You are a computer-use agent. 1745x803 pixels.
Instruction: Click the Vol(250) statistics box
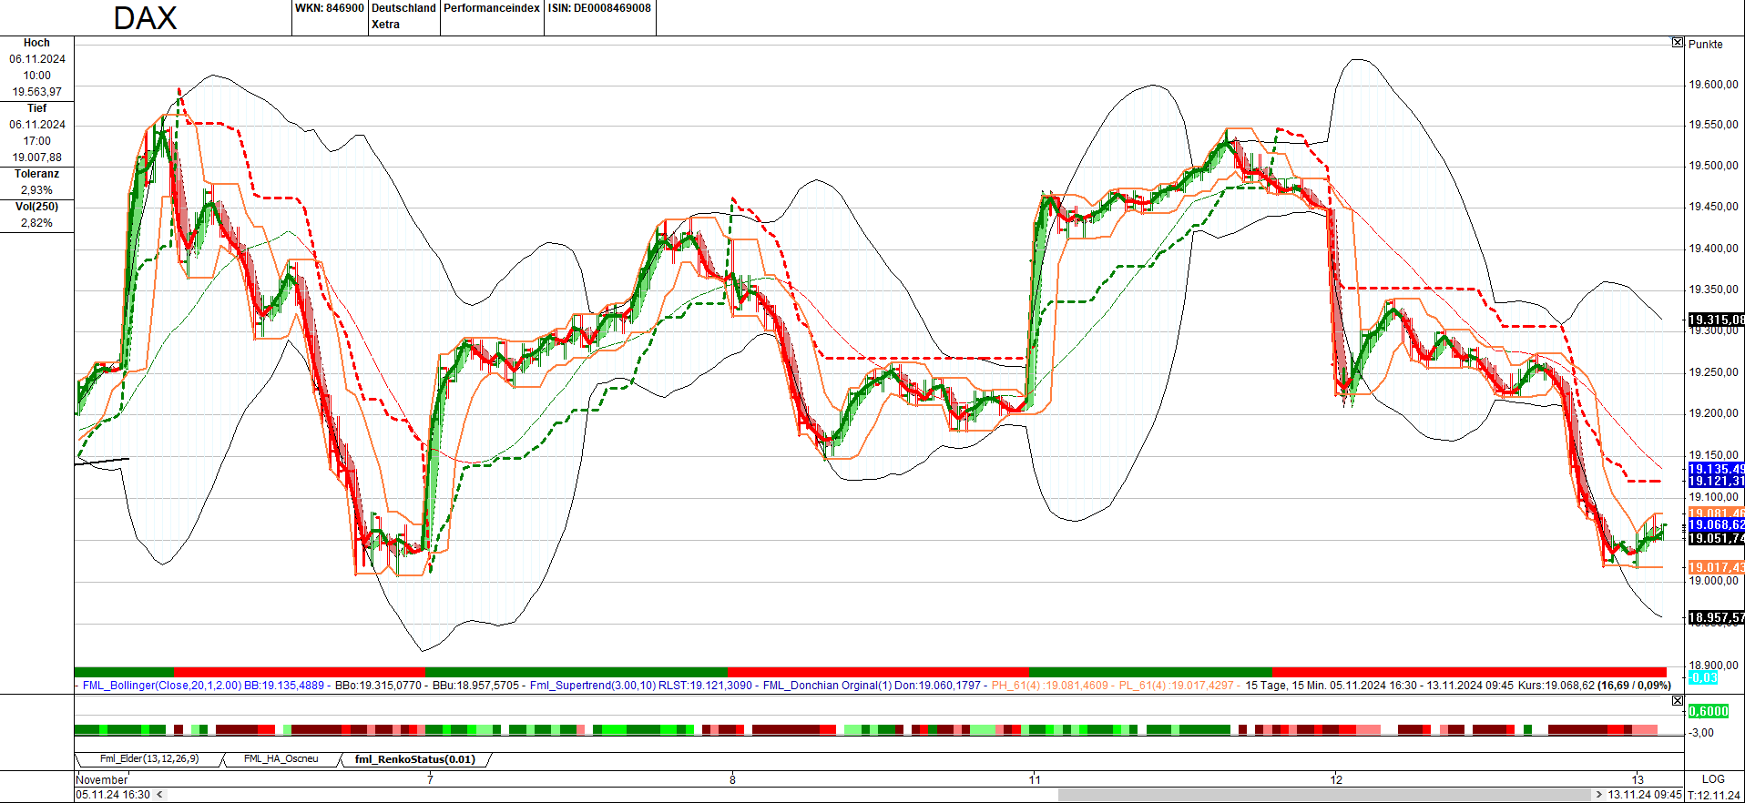[36, 215]
